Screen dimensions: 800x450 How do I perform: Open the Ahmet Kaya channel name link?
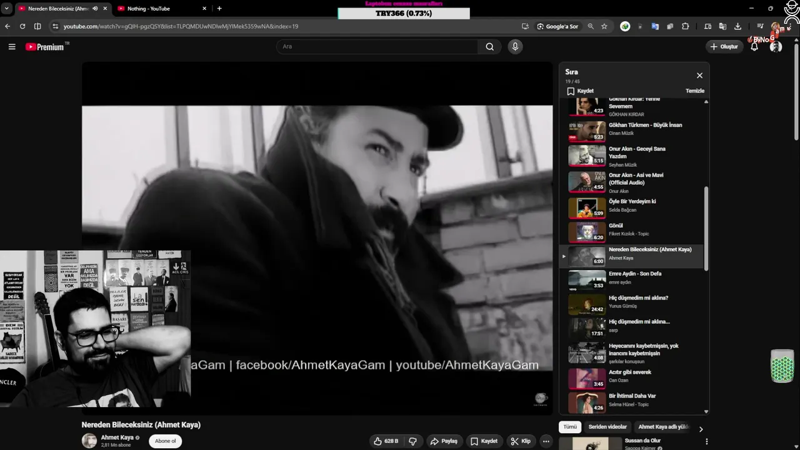click(117, 437)
